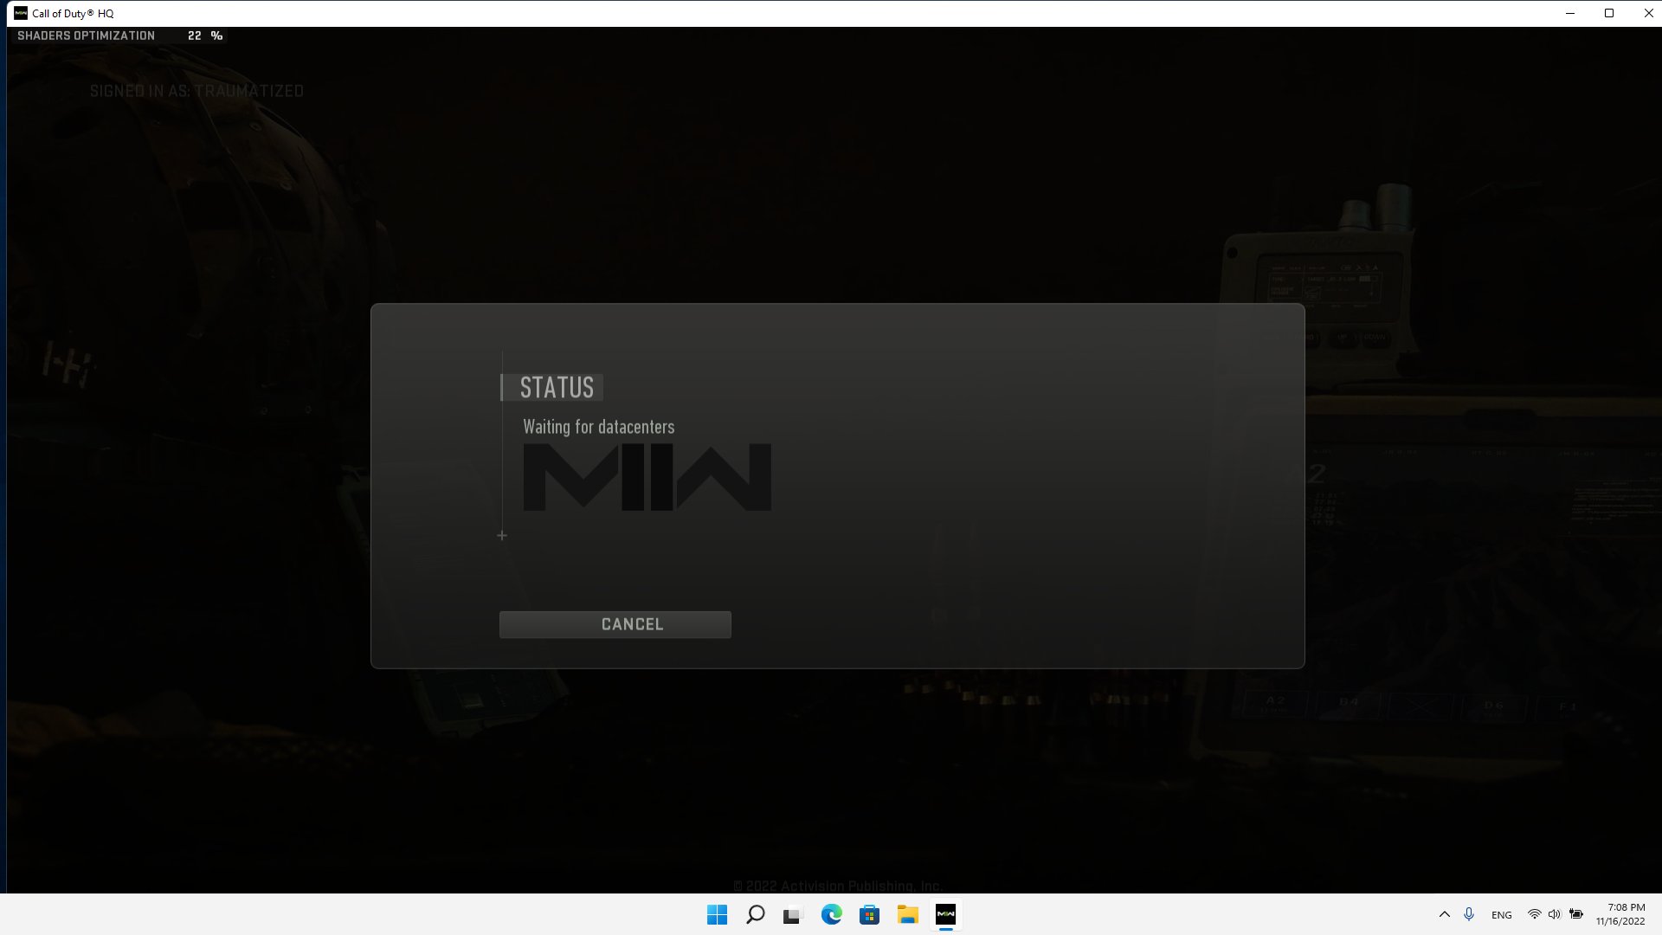
Task: Launch the Microsoft Store app
Action: (x=868, y=914)
